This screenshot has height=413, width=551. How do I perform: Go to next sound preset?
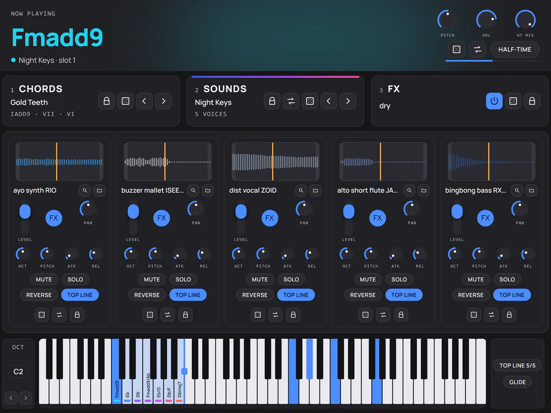tap(348, 101)
